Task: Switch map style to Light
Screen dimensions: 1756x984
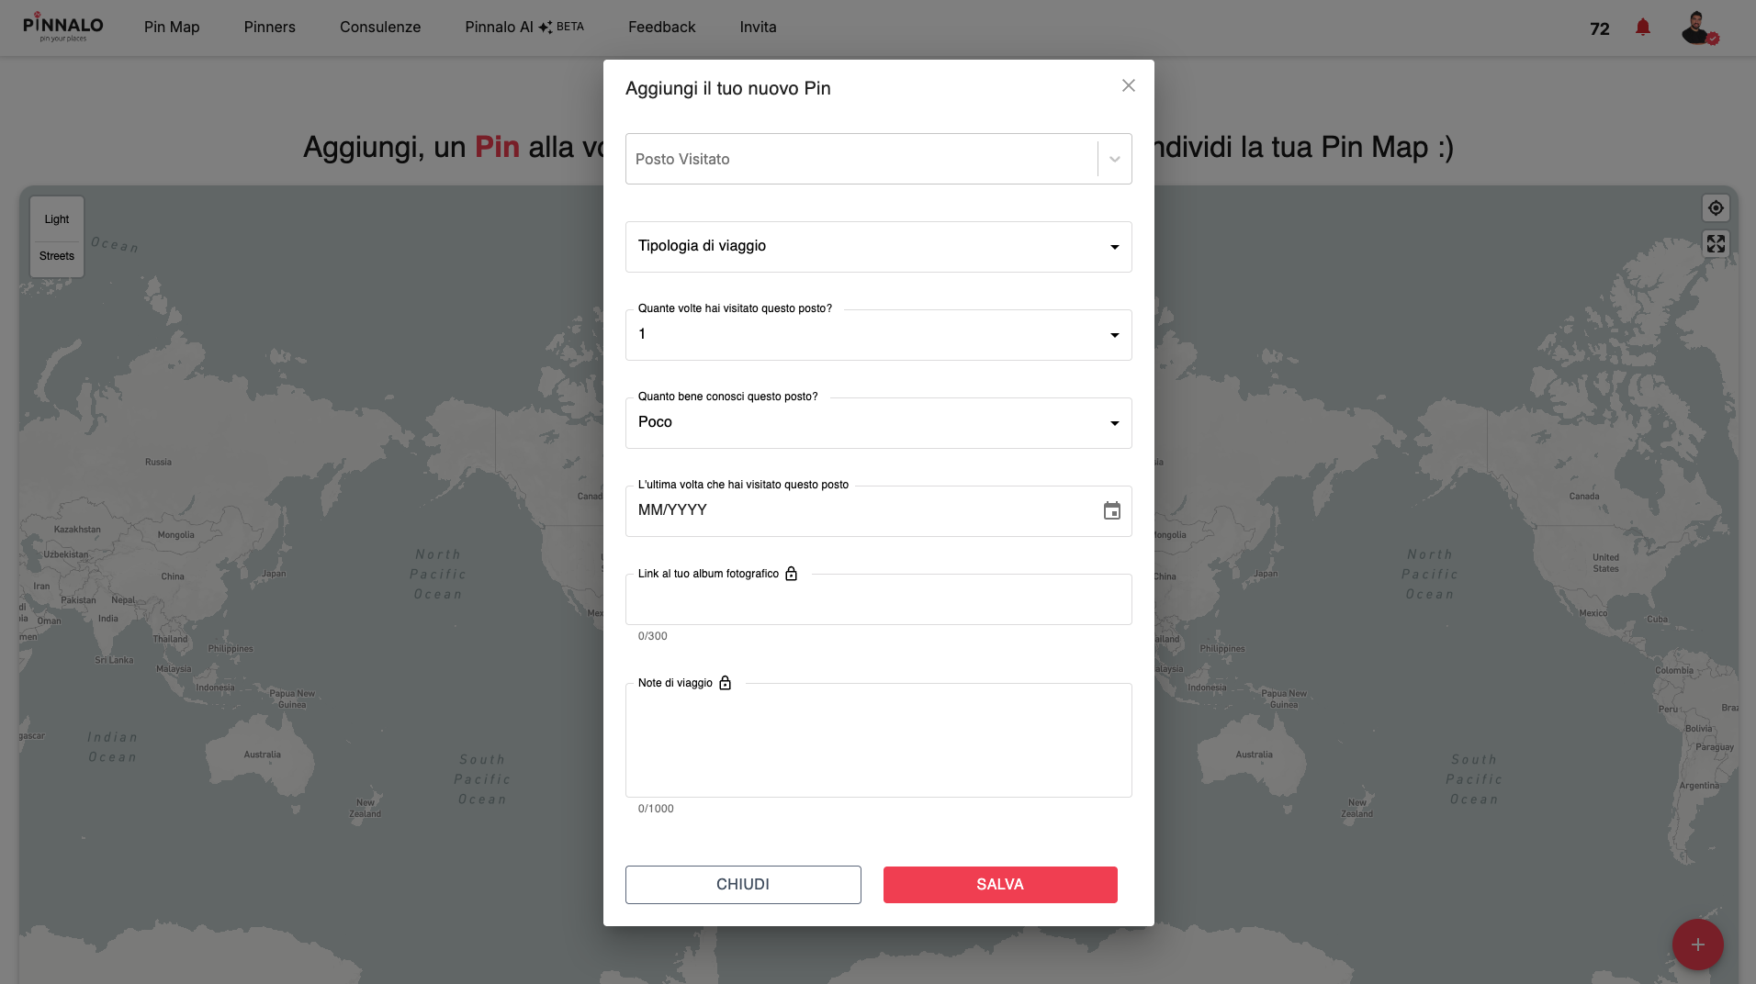Action: (56, 218)
